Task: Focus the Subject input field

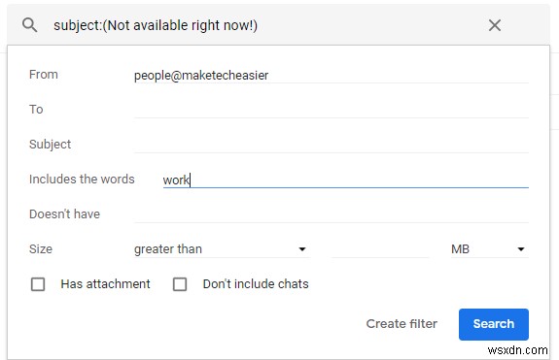Action: 332,145
